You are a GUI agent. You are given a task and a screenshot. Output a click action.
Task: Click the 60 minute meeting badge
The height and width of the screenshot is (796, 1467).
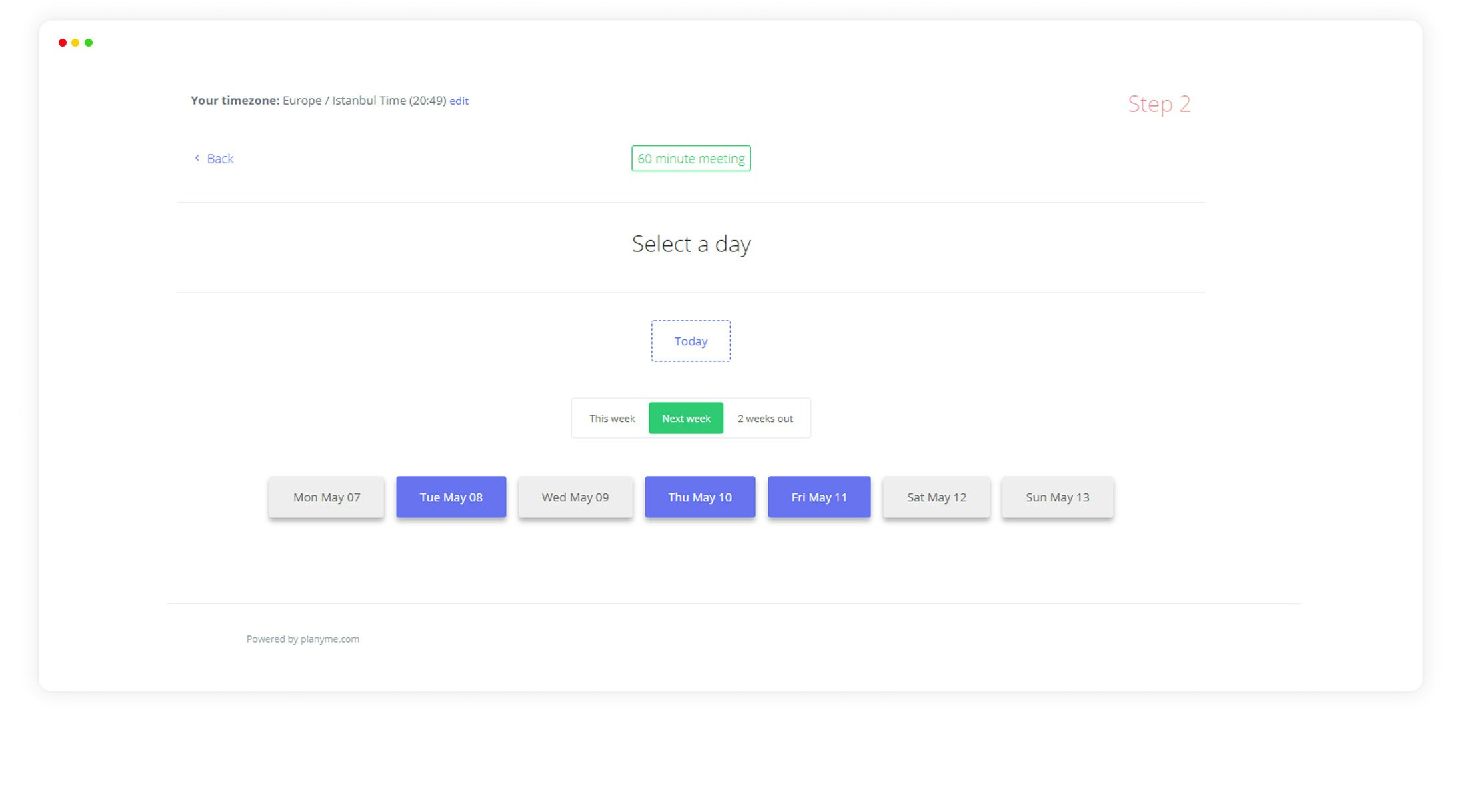pyautogui.click(x=691, y=159)
